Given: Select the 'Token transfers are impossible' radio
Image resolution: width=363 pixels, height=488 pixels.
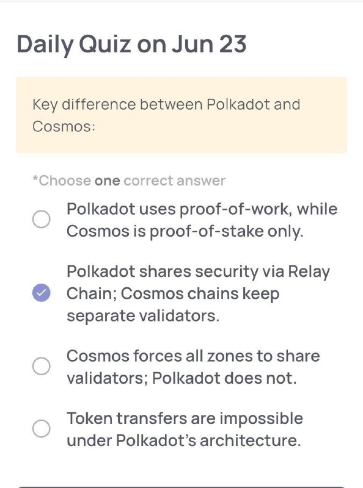Looking at the screenshot, I should (x=41, y=429).
